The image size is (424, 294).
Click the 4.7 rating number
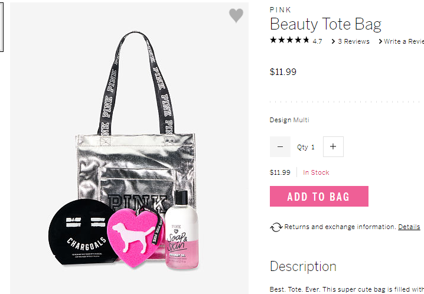tap(317, 41)
